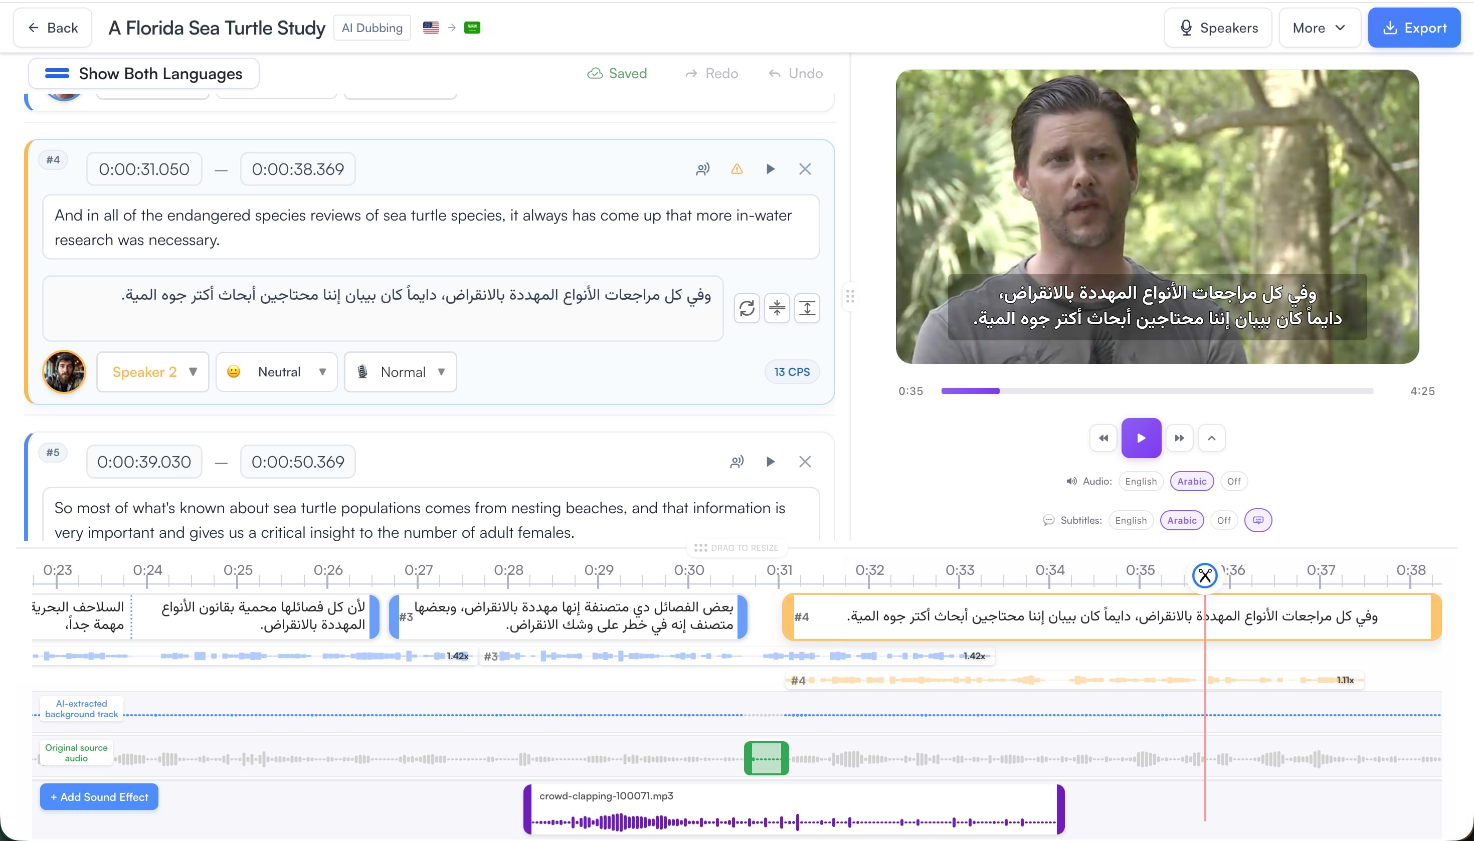Click the AI-extracted background track label
The image size is (1474, 841).
(x=82, y=709)
